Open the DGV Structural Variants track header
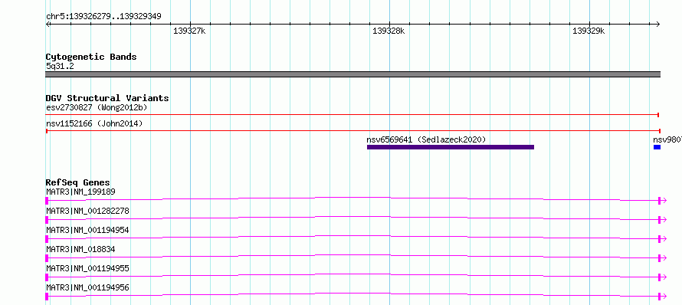This screenshot has width=682, height=305. coord(107,98)
